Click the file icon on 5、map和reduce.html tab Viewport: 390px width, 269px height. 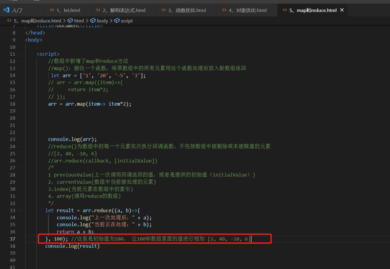285,10
